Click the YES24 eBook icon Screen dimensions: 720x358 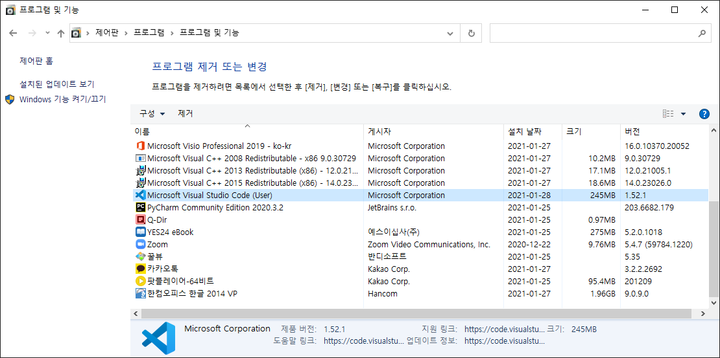click(141, 232)
